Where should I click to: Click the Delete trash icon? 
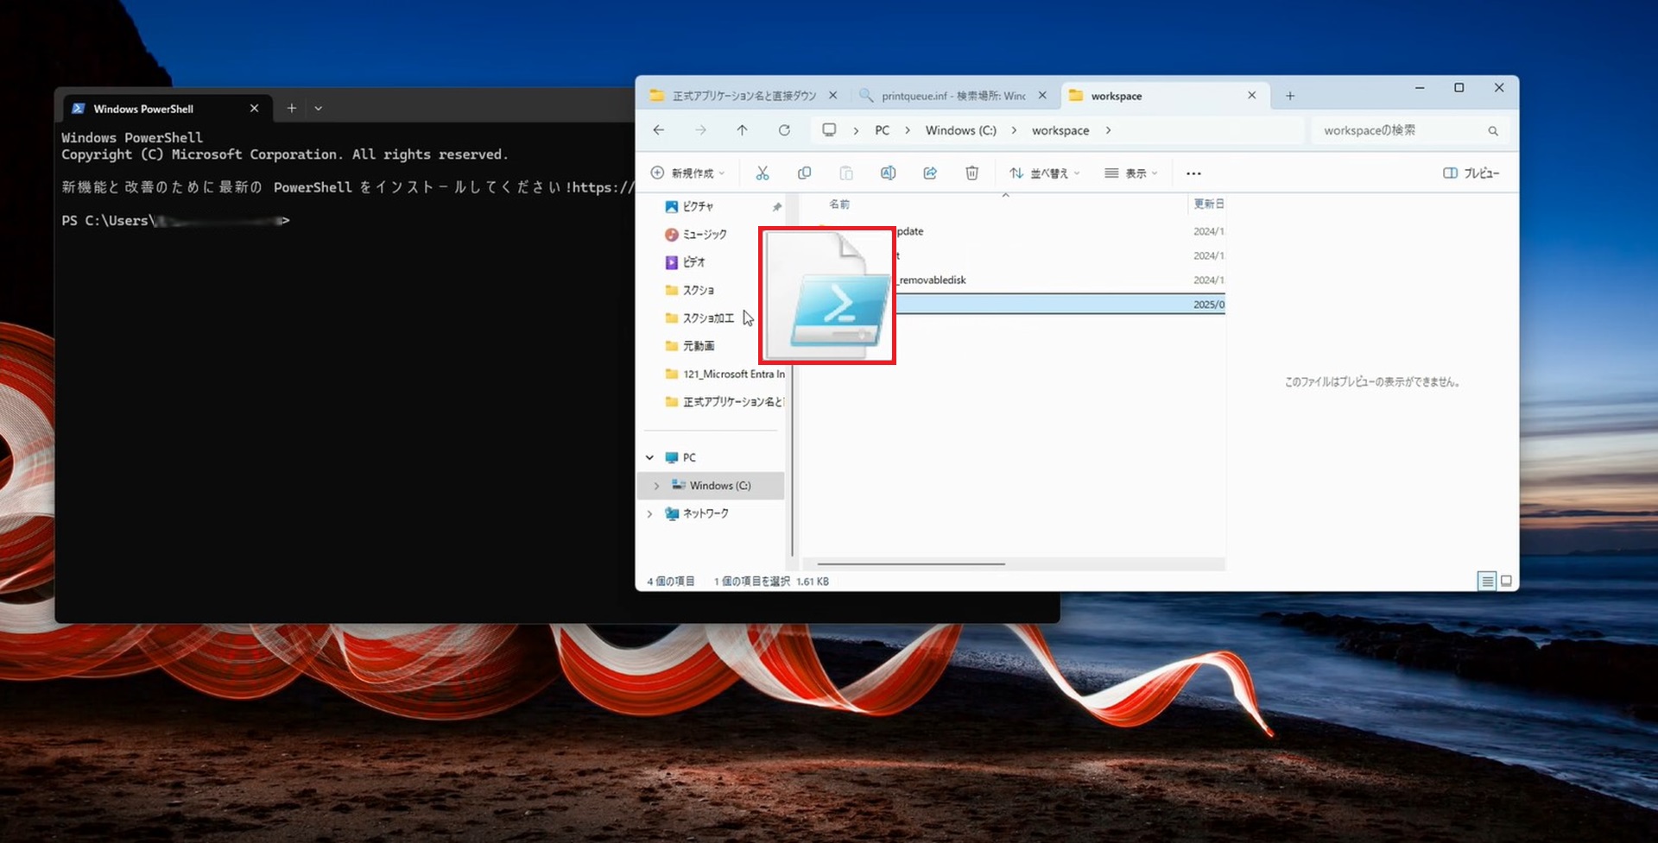971,173
